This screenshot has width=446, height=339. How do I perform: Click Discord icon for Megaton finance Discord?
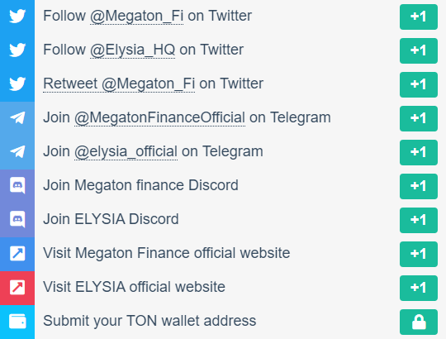coord(17,185)
